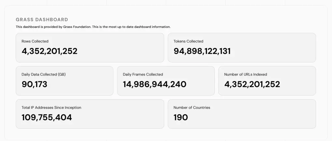
Task: Select the Grass Foundation description sentence
Action: click(x=93, y=27)
